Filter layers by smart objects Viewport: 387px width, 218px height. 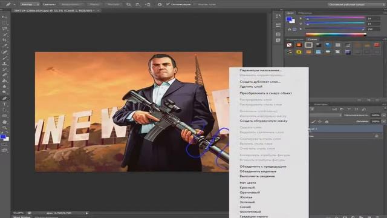click(x=364, y=109)
